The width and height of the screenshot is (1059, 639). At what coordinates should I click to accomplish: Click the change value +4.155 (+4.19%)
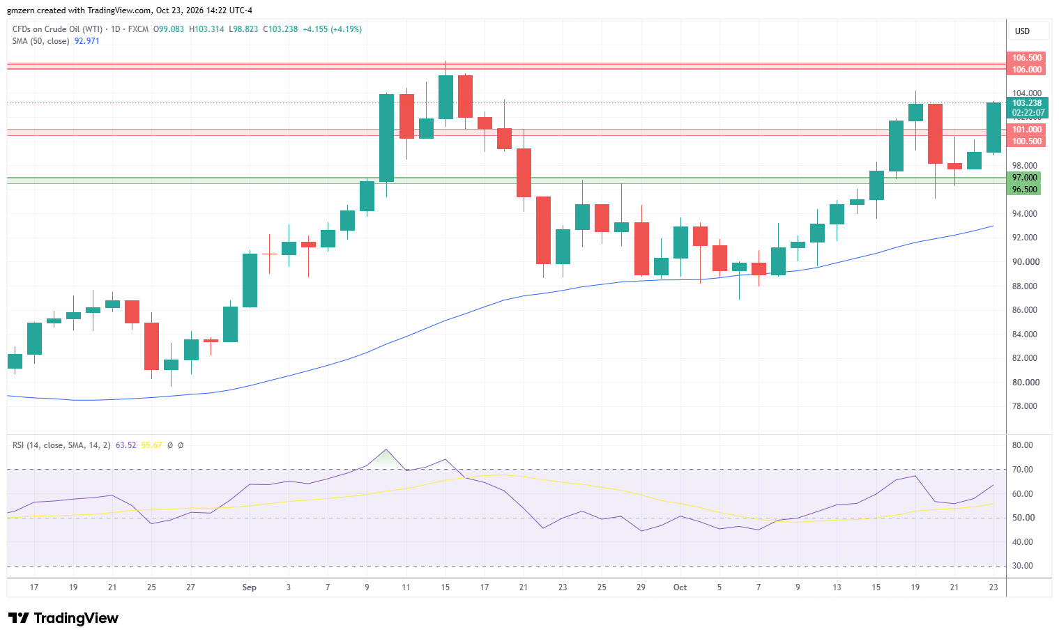click(x=332, y=29)
